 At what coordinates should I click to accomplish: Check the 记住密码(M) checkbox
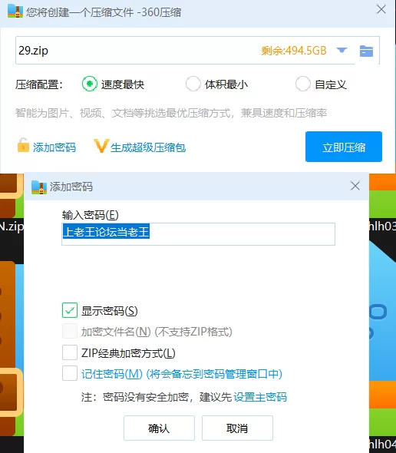tap(70, 373)
